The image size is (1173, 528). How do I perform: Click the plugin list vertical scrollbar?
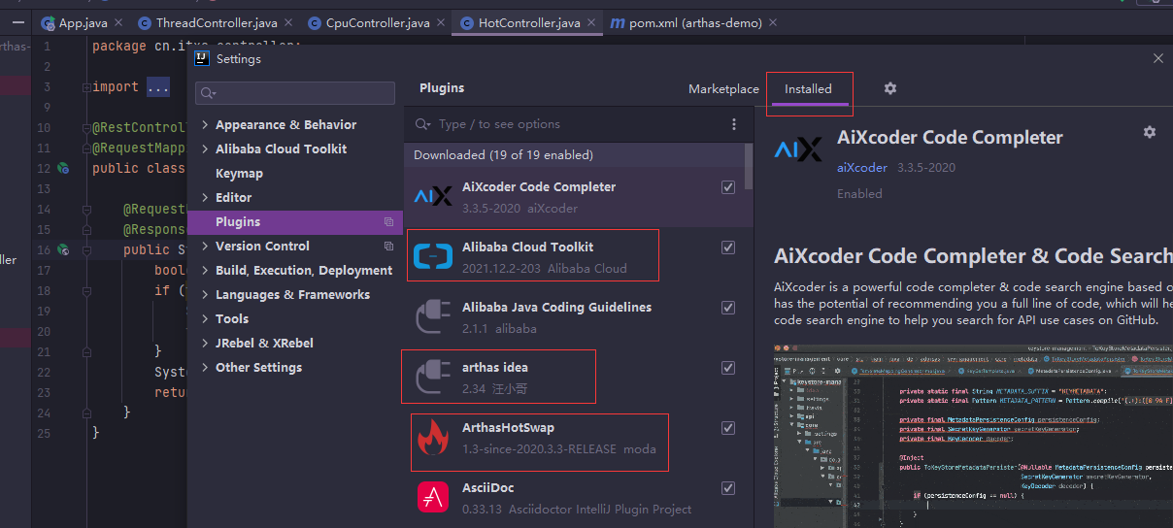coord(749,167)
